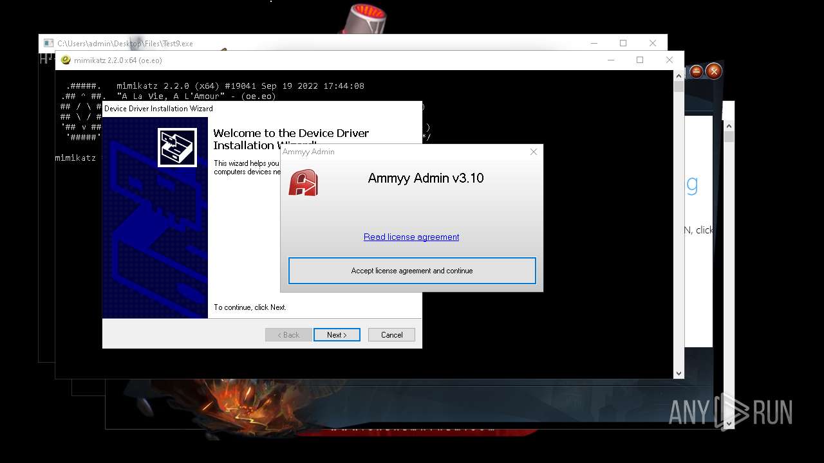Click the Ammyy Admin red logo icon

click(303, 183)
